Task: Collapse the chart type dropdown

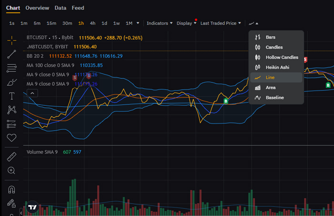Action: click(x=253, y=23)
